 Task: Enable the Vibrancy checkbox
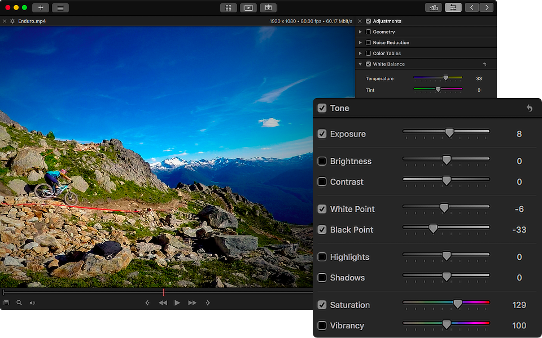(322, 326)
